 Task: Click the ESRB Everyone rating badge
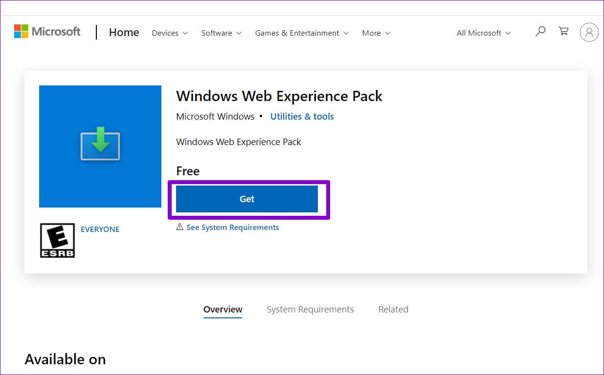tap(57, 240)
